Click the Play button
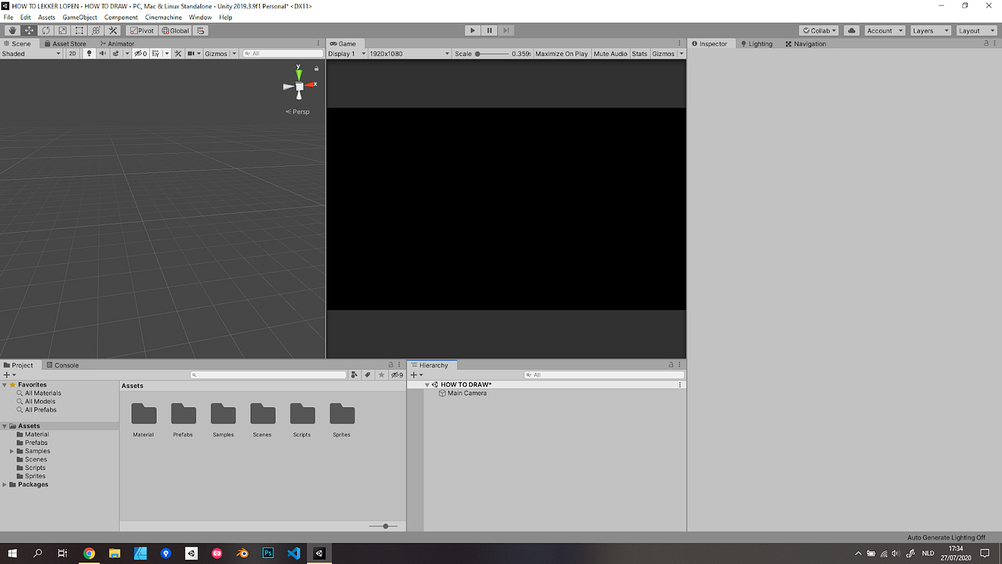 click(x=472, y=31)
